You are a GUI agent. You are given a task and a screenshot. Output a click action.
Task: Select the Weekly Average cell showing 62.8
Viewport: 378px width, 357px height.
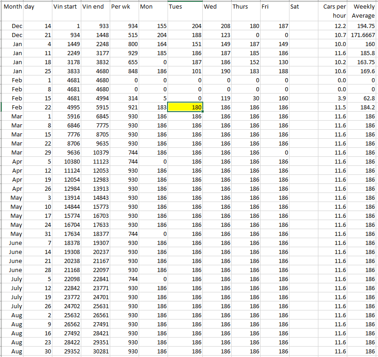point(363,99)
